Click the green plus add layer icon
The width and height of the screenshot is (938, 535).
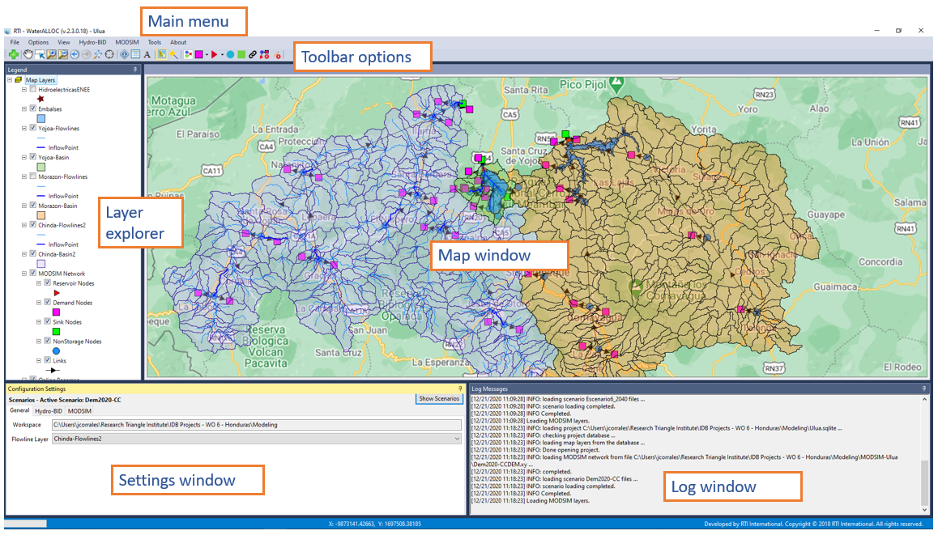tap(15, 55)
